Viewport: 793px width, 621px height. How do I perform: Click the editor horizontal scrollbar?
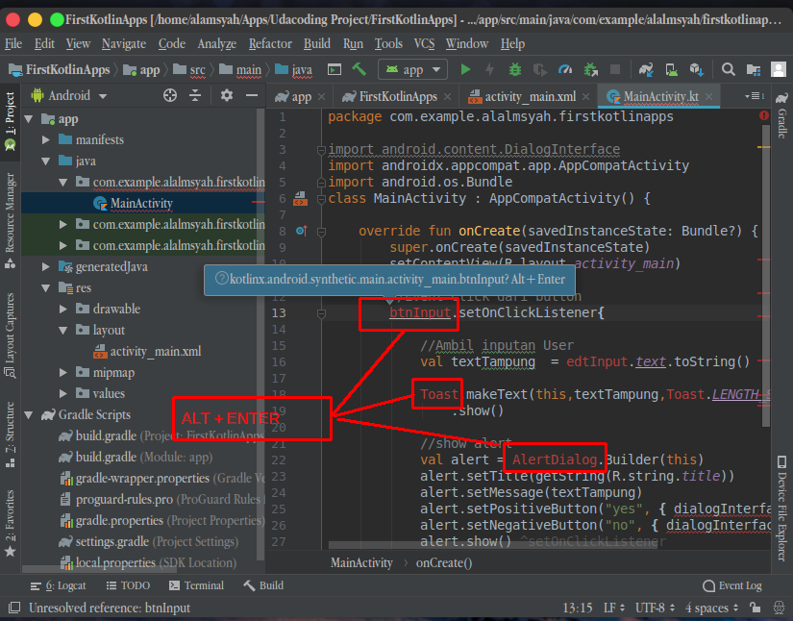pos(493,545)
